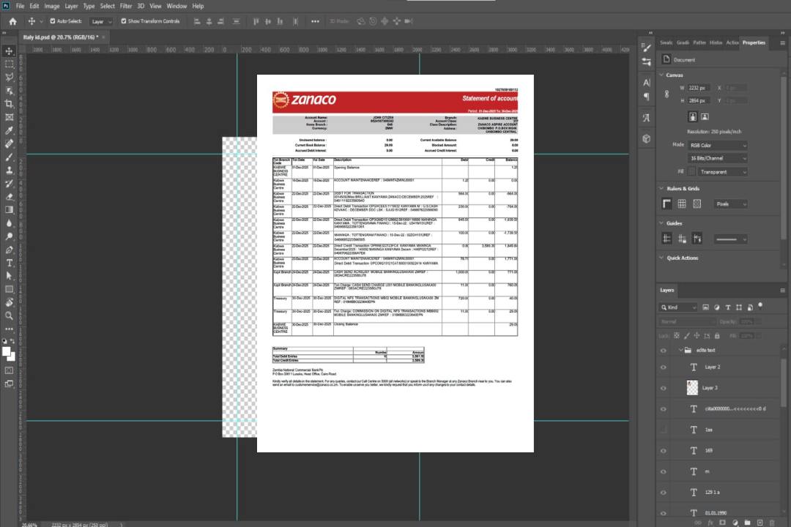Hide Layer 3 using its eye icon
This screenshot has width=791, height=527.
[x=664, y=389]
